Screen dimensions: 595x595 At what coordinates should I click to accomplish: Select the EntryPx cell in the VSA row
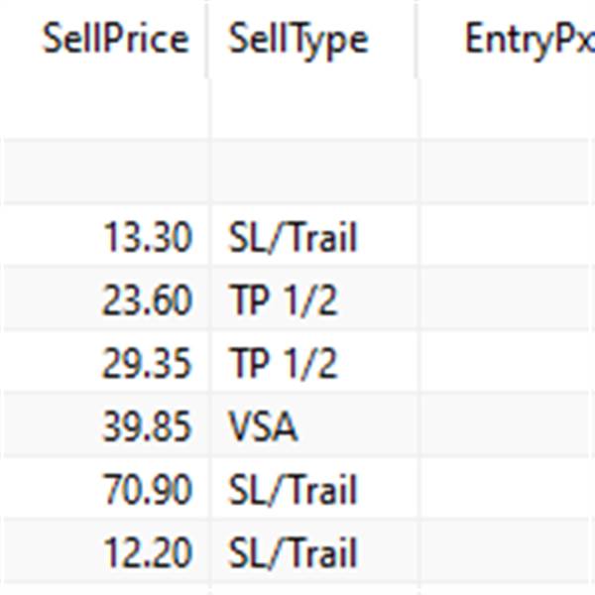tap(508, 427)
